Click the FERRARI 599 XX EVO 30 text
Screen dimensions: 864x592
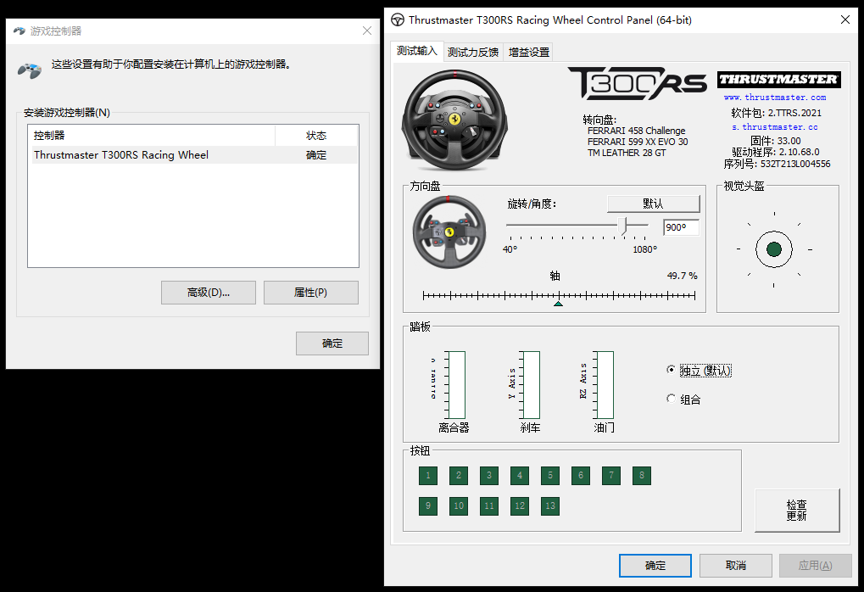coord(638,142)
